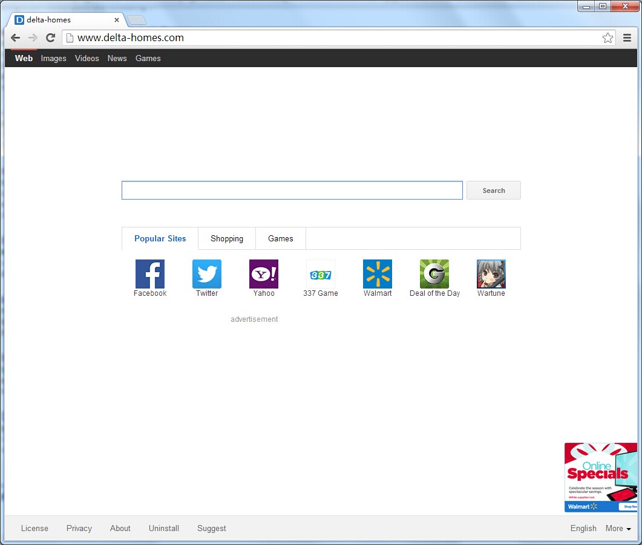Switch to Videos search
This screenshot has height=545, width=642.
(x=87, y=58)
